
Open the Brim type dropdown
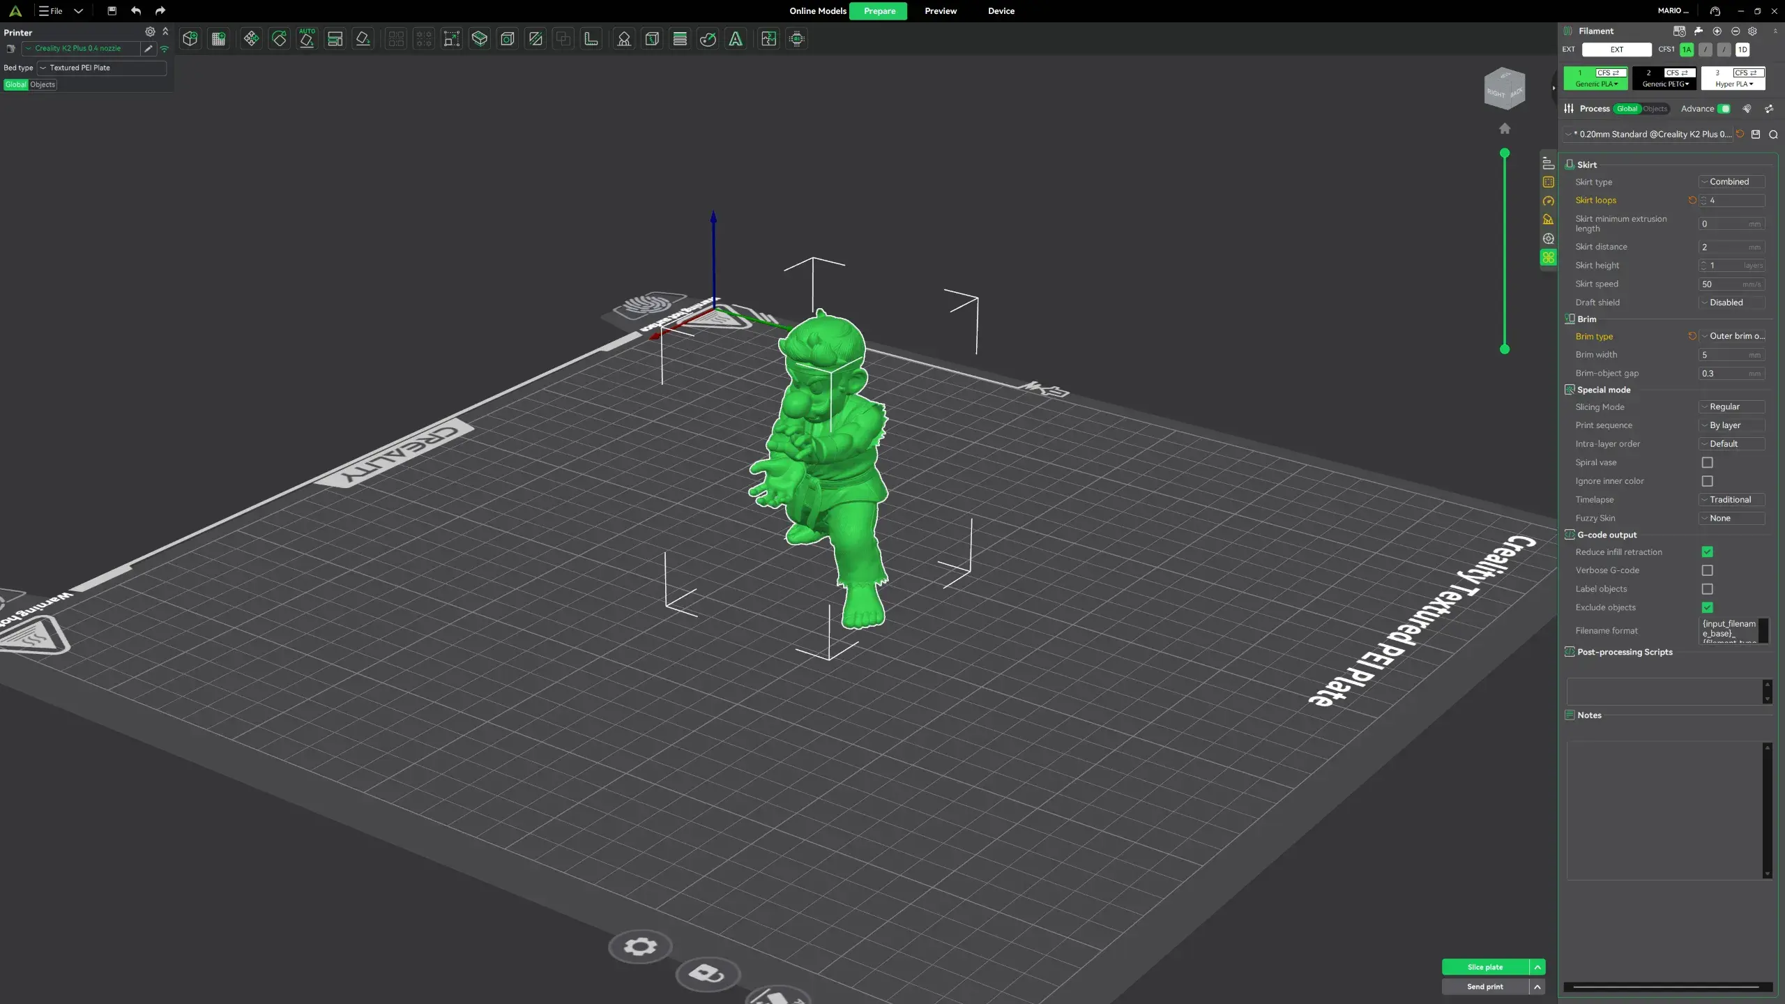tap(1732, 336)
